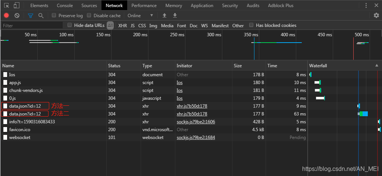The image size is (382, 176).
Task: Check Has blocked cookies option
Action: tap(251, 25)
